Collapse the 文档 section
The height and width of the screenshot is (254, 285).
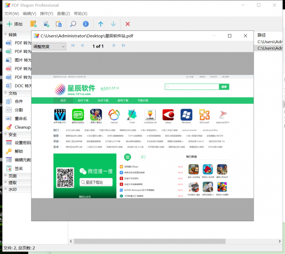pyautogui.click(x=17, y=93)
